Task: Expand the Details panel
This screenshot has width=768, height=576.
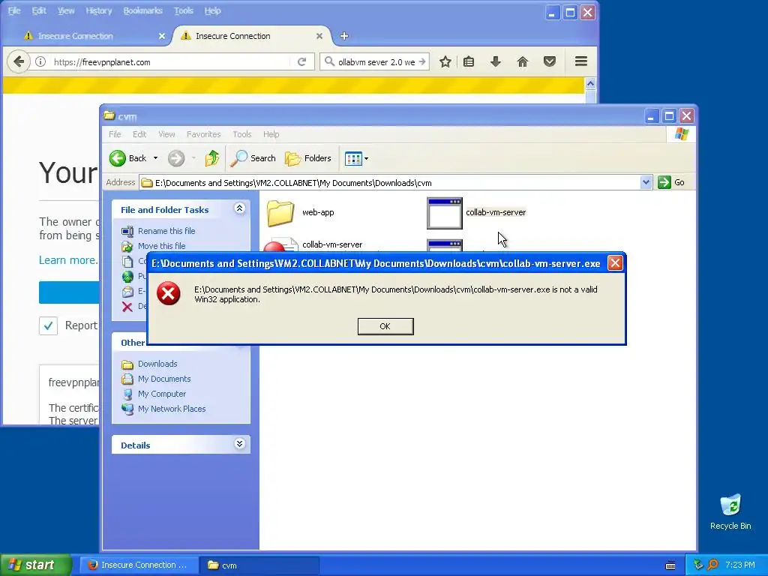Action: [x=239, y=444]
